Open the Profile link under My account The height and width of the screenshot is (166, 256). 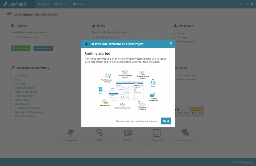click(181, 33)
